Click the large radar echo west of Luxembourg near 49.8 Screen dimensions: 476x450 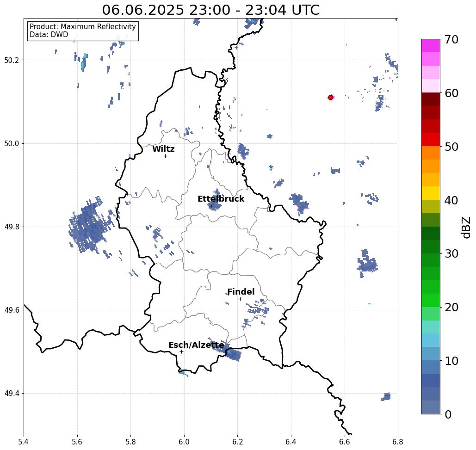coord(90,226)
